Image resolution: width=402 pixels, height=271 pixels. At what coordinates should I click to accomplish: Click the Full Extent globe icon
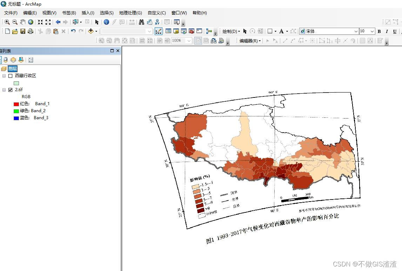click(30, 22)
